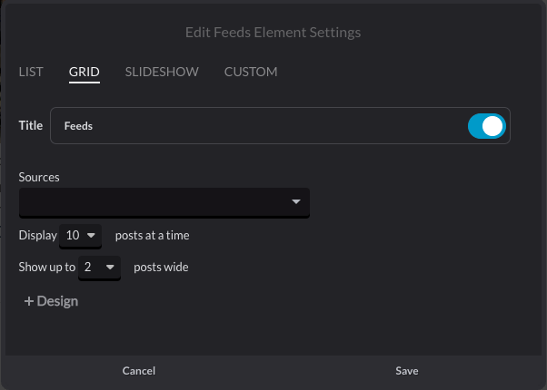Image resolution: width=547 pixels, height=390 pixels.
Task: Click the arrow beside the 2 value
Action: [x=110, y=267]
